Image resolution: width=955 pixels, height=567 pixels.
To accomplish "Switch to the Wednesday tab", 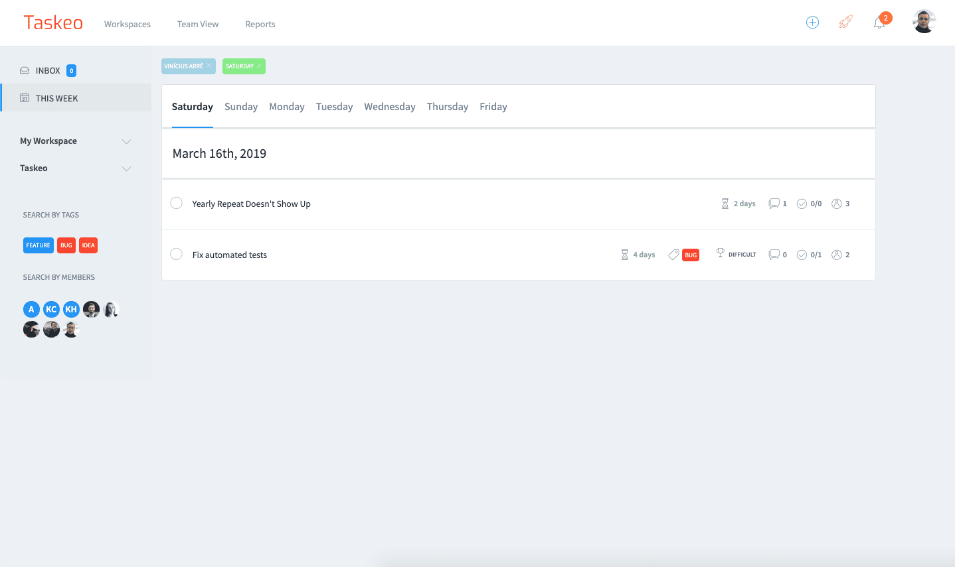I will (x=389, y=107).
